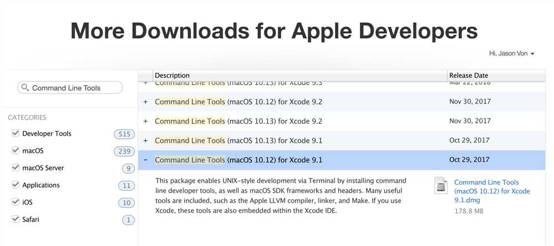Click the 178.8 MB file size text
Screen dimensions: 554x246
click(469, 211)
